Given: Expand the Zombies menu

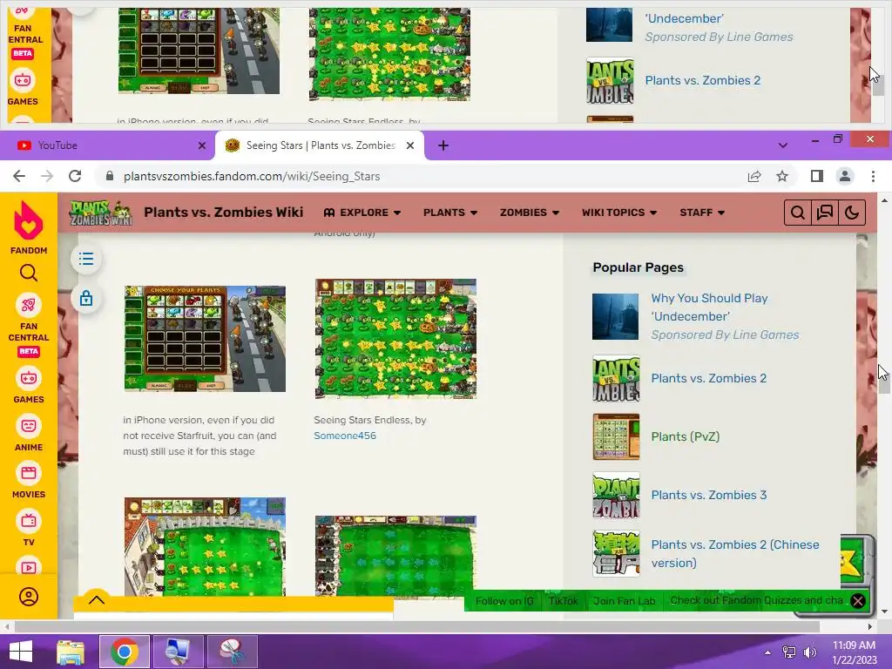Looking at the screenshot, I should point(530,213).
